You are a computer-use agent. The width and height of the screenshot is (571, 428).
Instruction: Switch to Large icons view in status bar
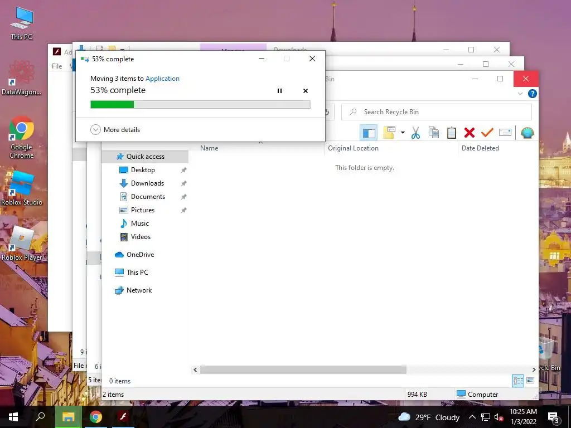coord(530,381)
